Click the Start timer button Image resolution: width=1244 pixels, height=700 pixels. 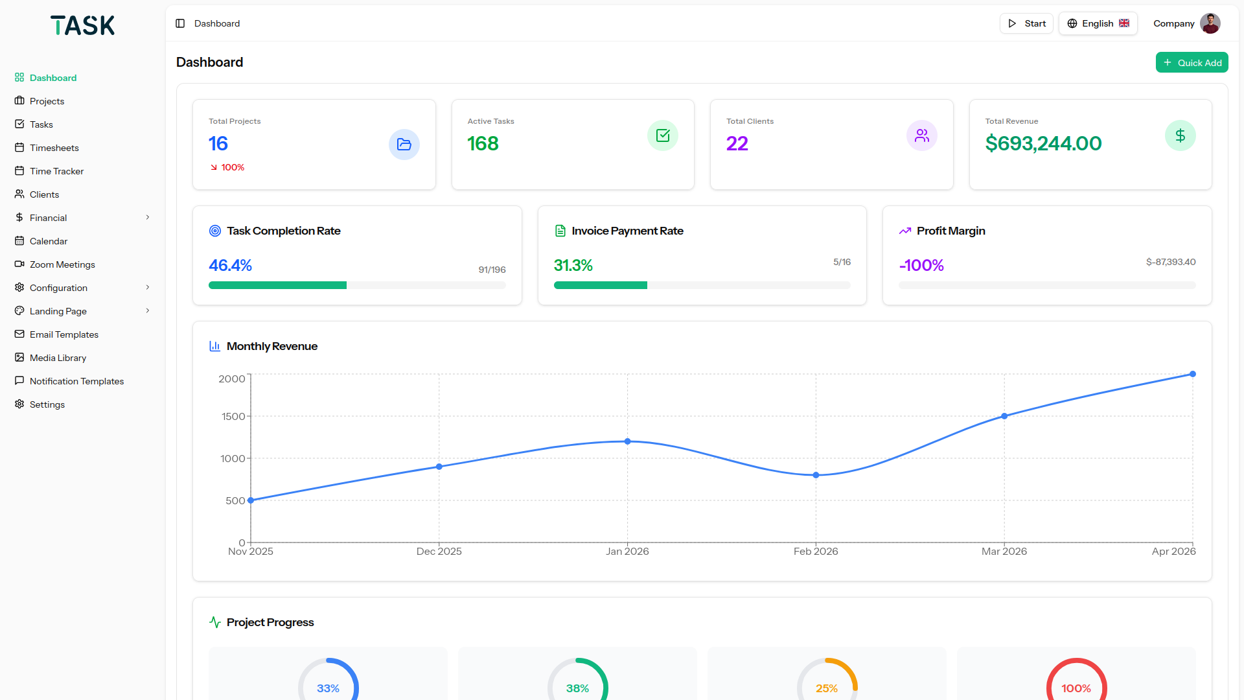pos(1026,23)
